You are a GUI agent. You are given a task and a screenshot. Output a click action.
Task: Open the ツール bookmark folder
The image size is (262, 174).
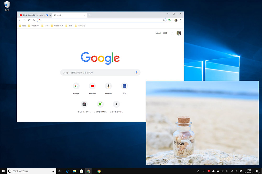(45, 26)
